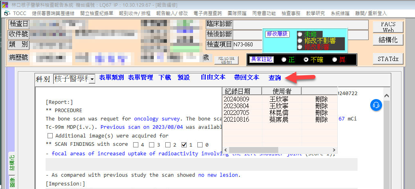Expand the 科別 department dropdown
Image resolution: width=415 pixels, height=189 pixels.
pos(92,79)
